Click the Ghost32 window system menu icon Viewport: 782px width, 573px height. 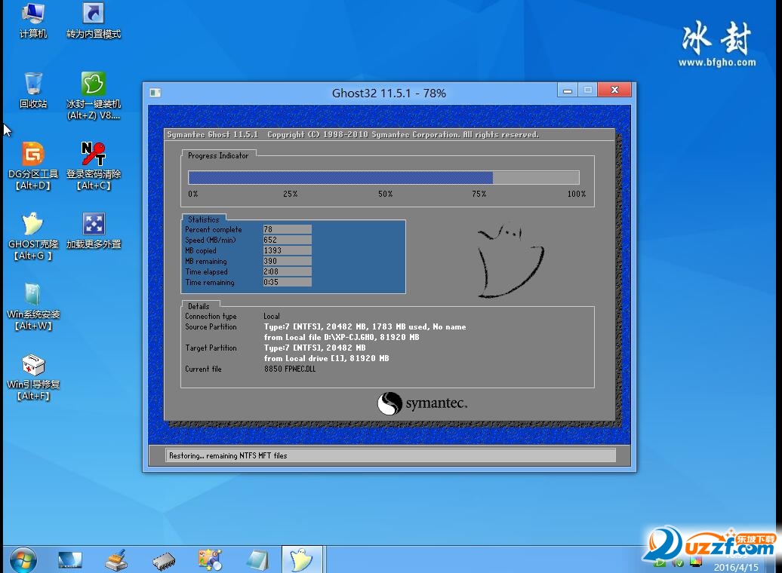[x=155, y=93]
